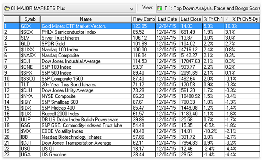Select the $IQY symbol cell
Screen dimensions: 263x160
pyautogui.click(x=30, y=102)
